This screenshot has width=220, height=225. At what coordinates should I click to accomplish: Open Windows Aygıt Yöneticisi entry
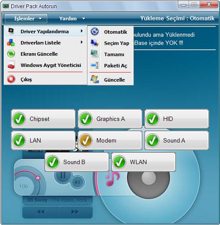click(x=46, y=65)
